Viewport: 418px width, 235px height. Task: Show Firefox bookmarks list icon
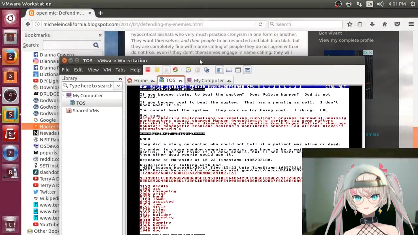tap(360, 24)
